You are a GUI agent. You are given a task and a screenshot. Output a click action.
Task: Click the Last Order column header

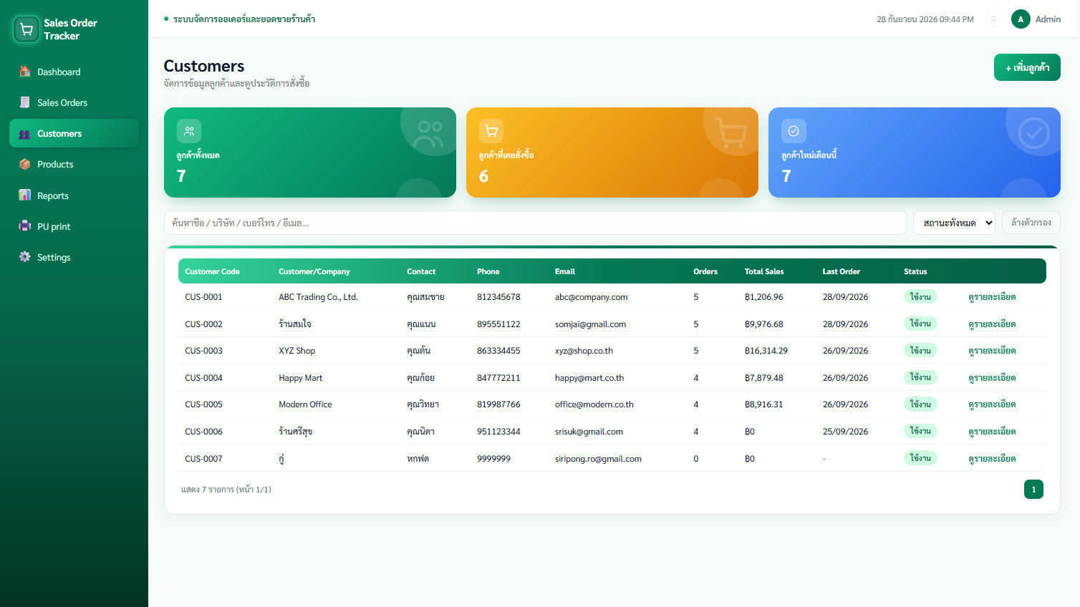click(x=841, y=272)
